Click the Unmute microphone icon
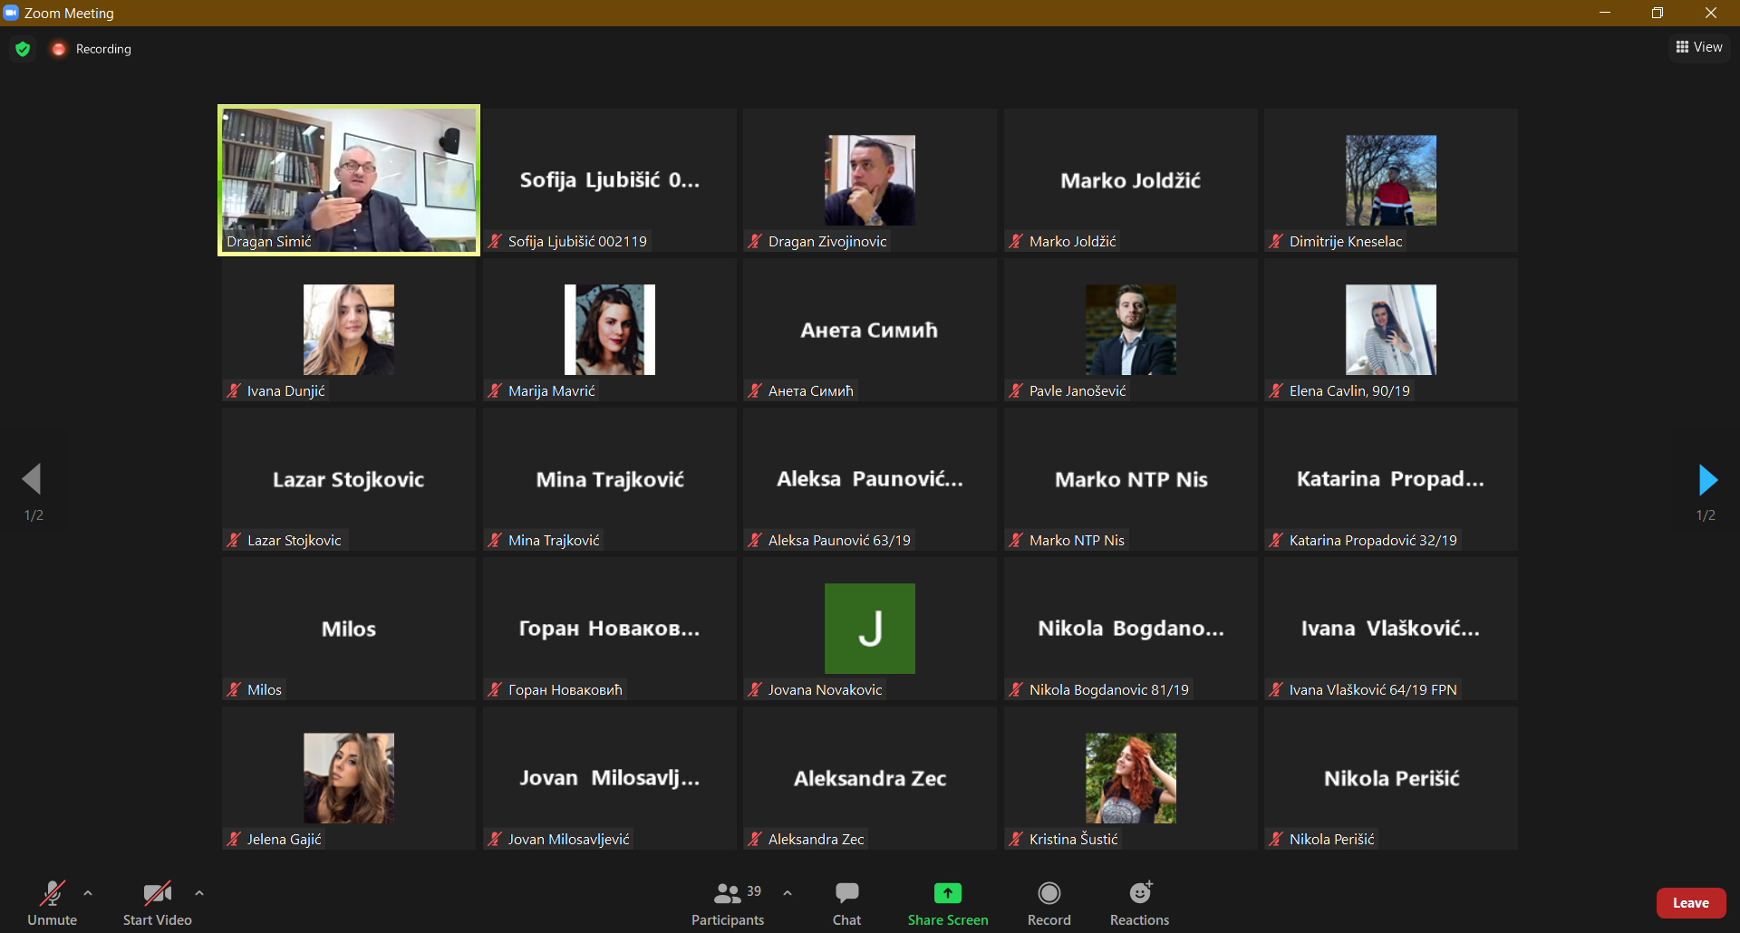Image resolution: width=1740 pixels, height=933 pixels. pos(53,893)
